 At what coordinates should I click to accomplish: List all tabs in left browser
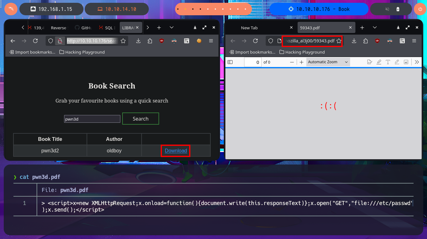[172, 28]
